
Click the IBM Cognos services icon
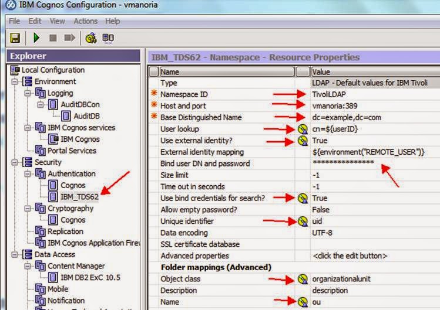click(x=41, y=128)
